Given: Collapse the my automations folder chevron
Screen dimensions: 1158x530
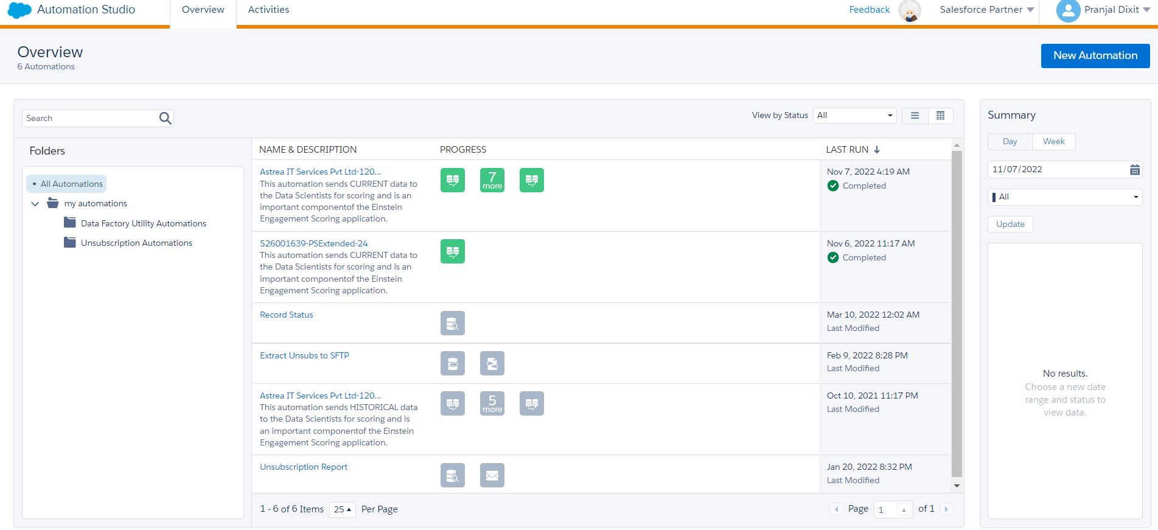Looking at the screenshot, I should 35,204.
